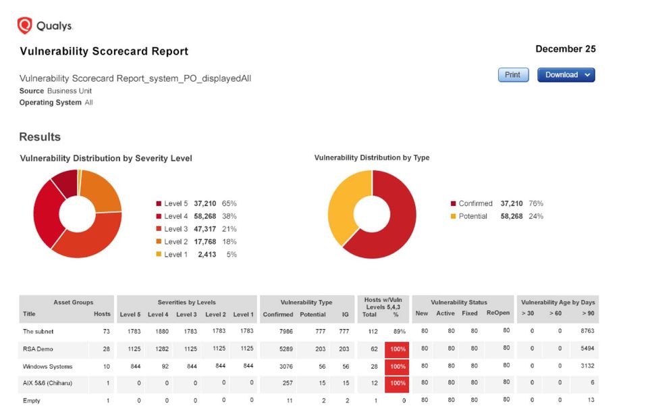
Task: Click the 100% cell for RSA Demo
Action: coord(397,349)
